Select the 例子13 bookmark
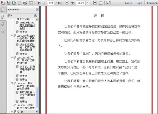This screenshot has height=114, width=158. 23,54
